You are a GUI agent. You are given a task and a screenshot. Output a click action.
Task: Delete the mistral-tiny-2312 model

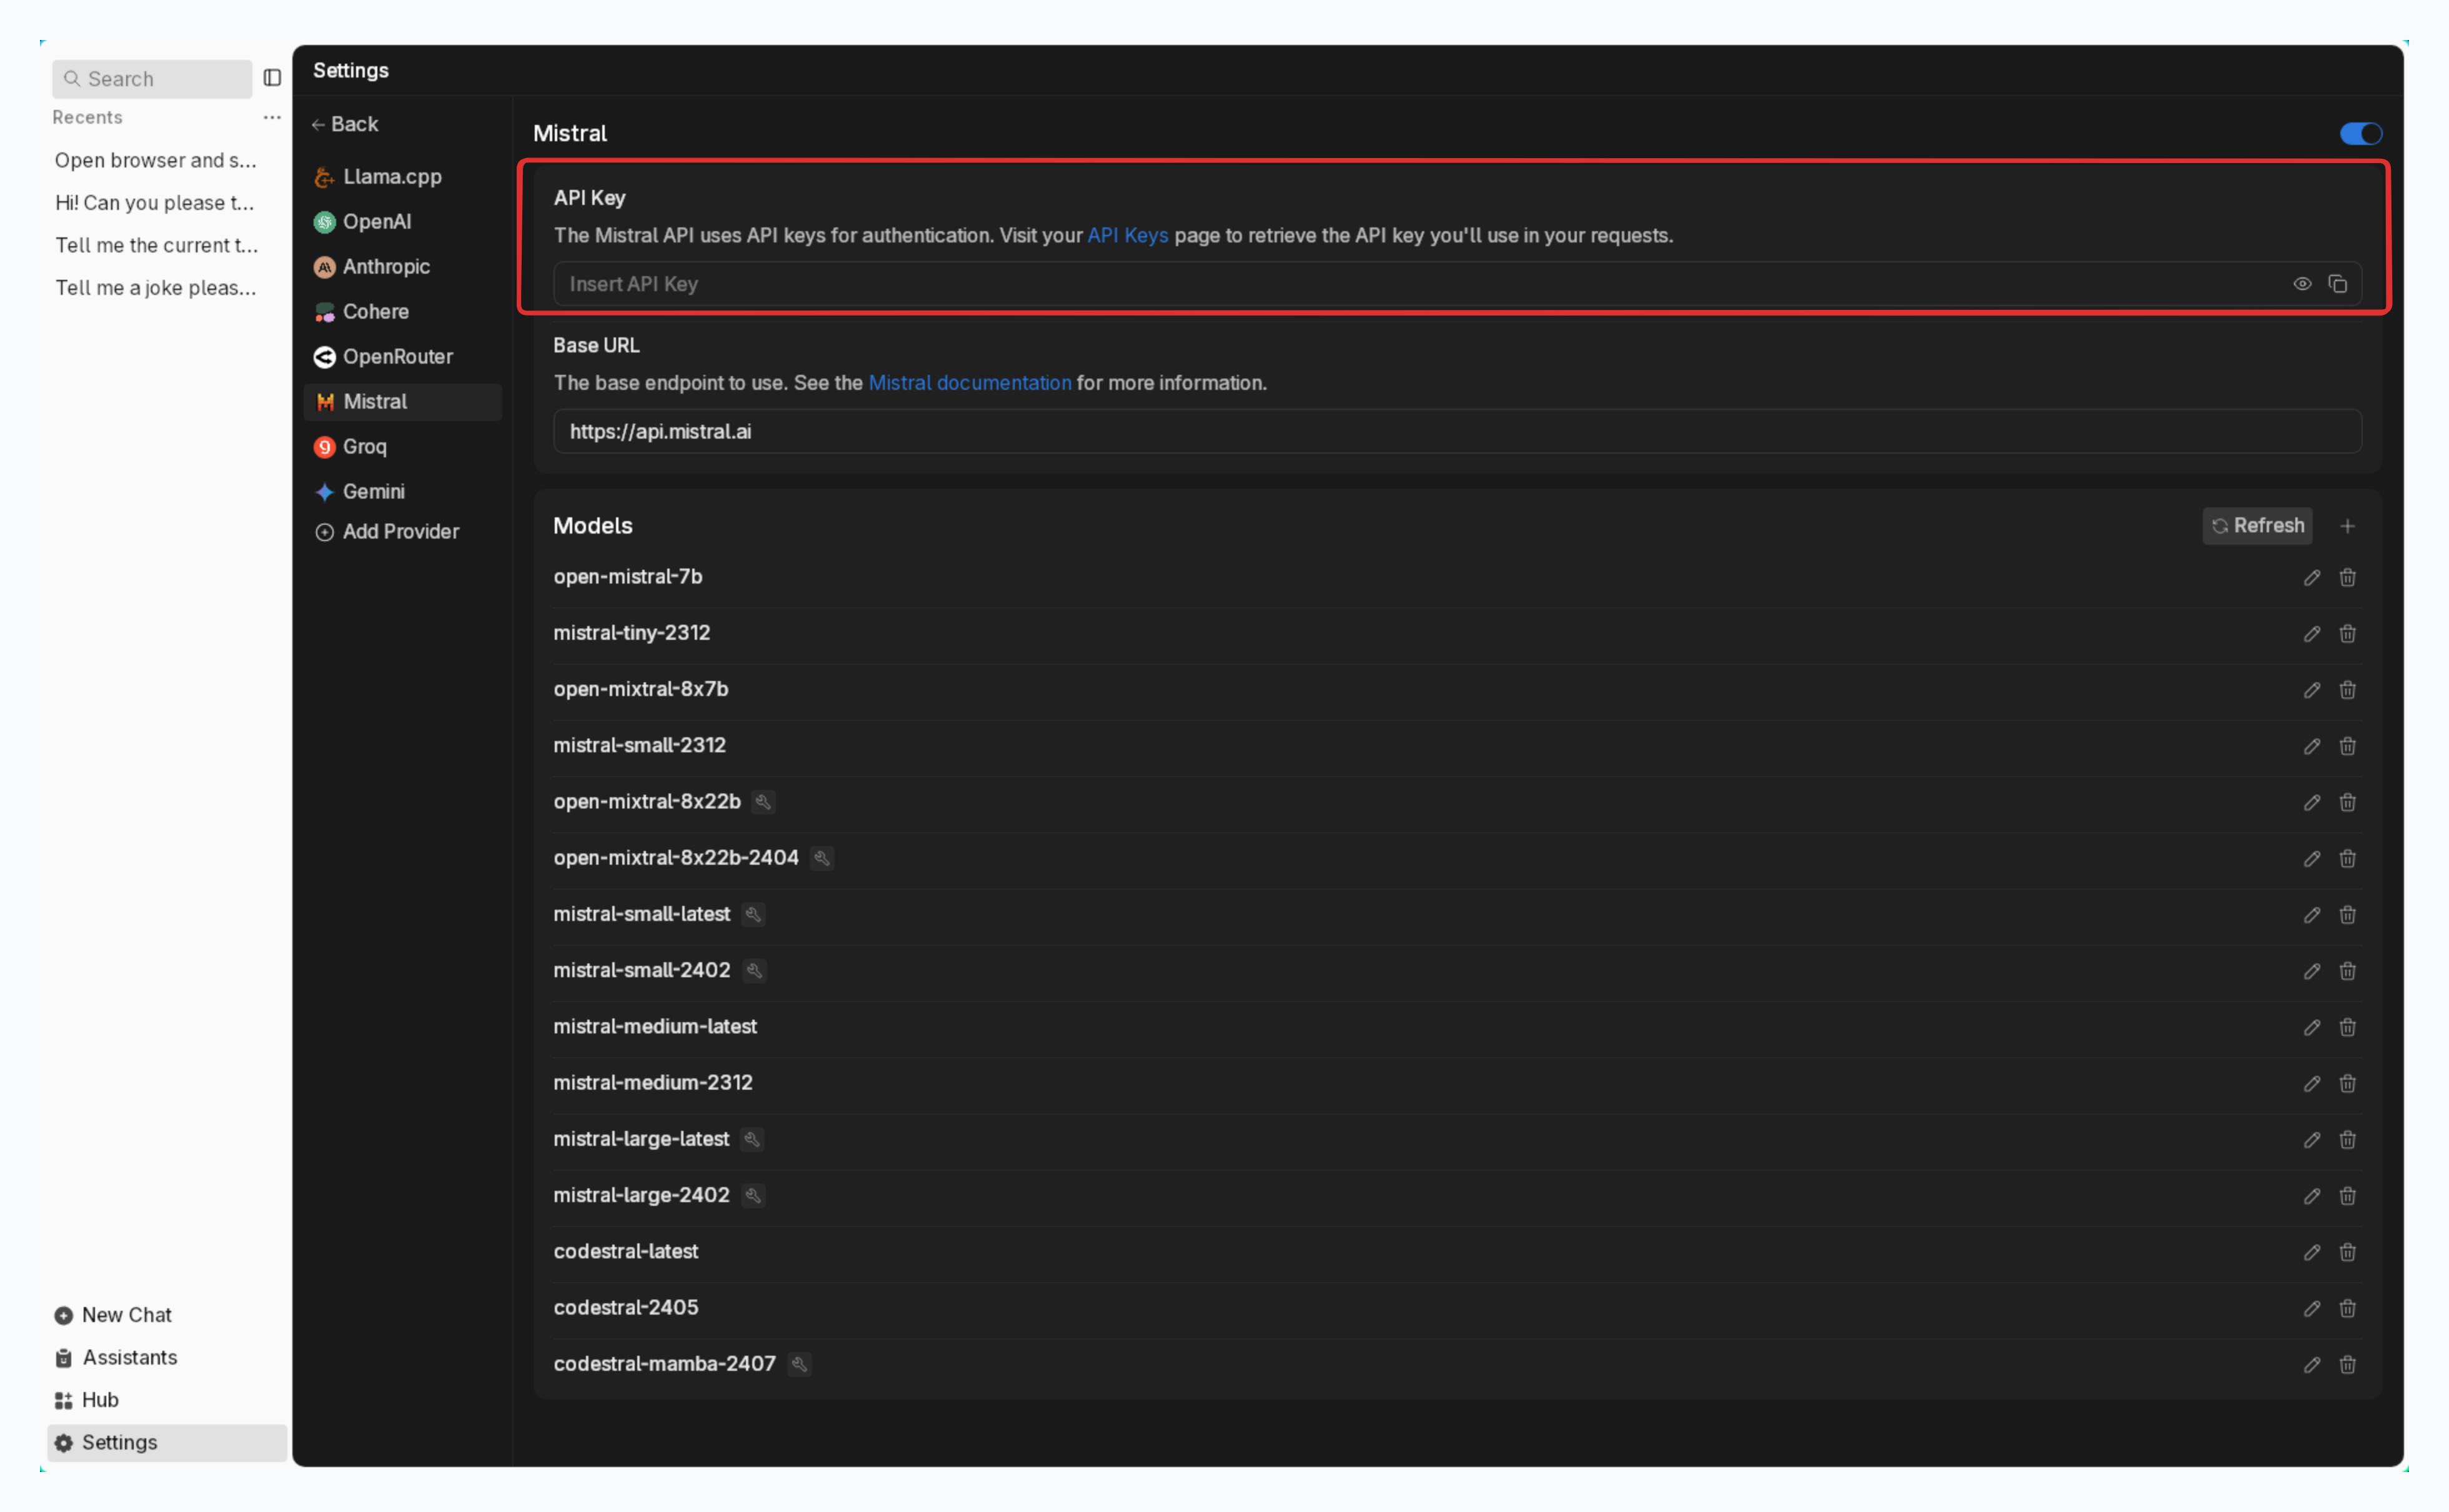pyautogui.click(x=2347, y=634)
